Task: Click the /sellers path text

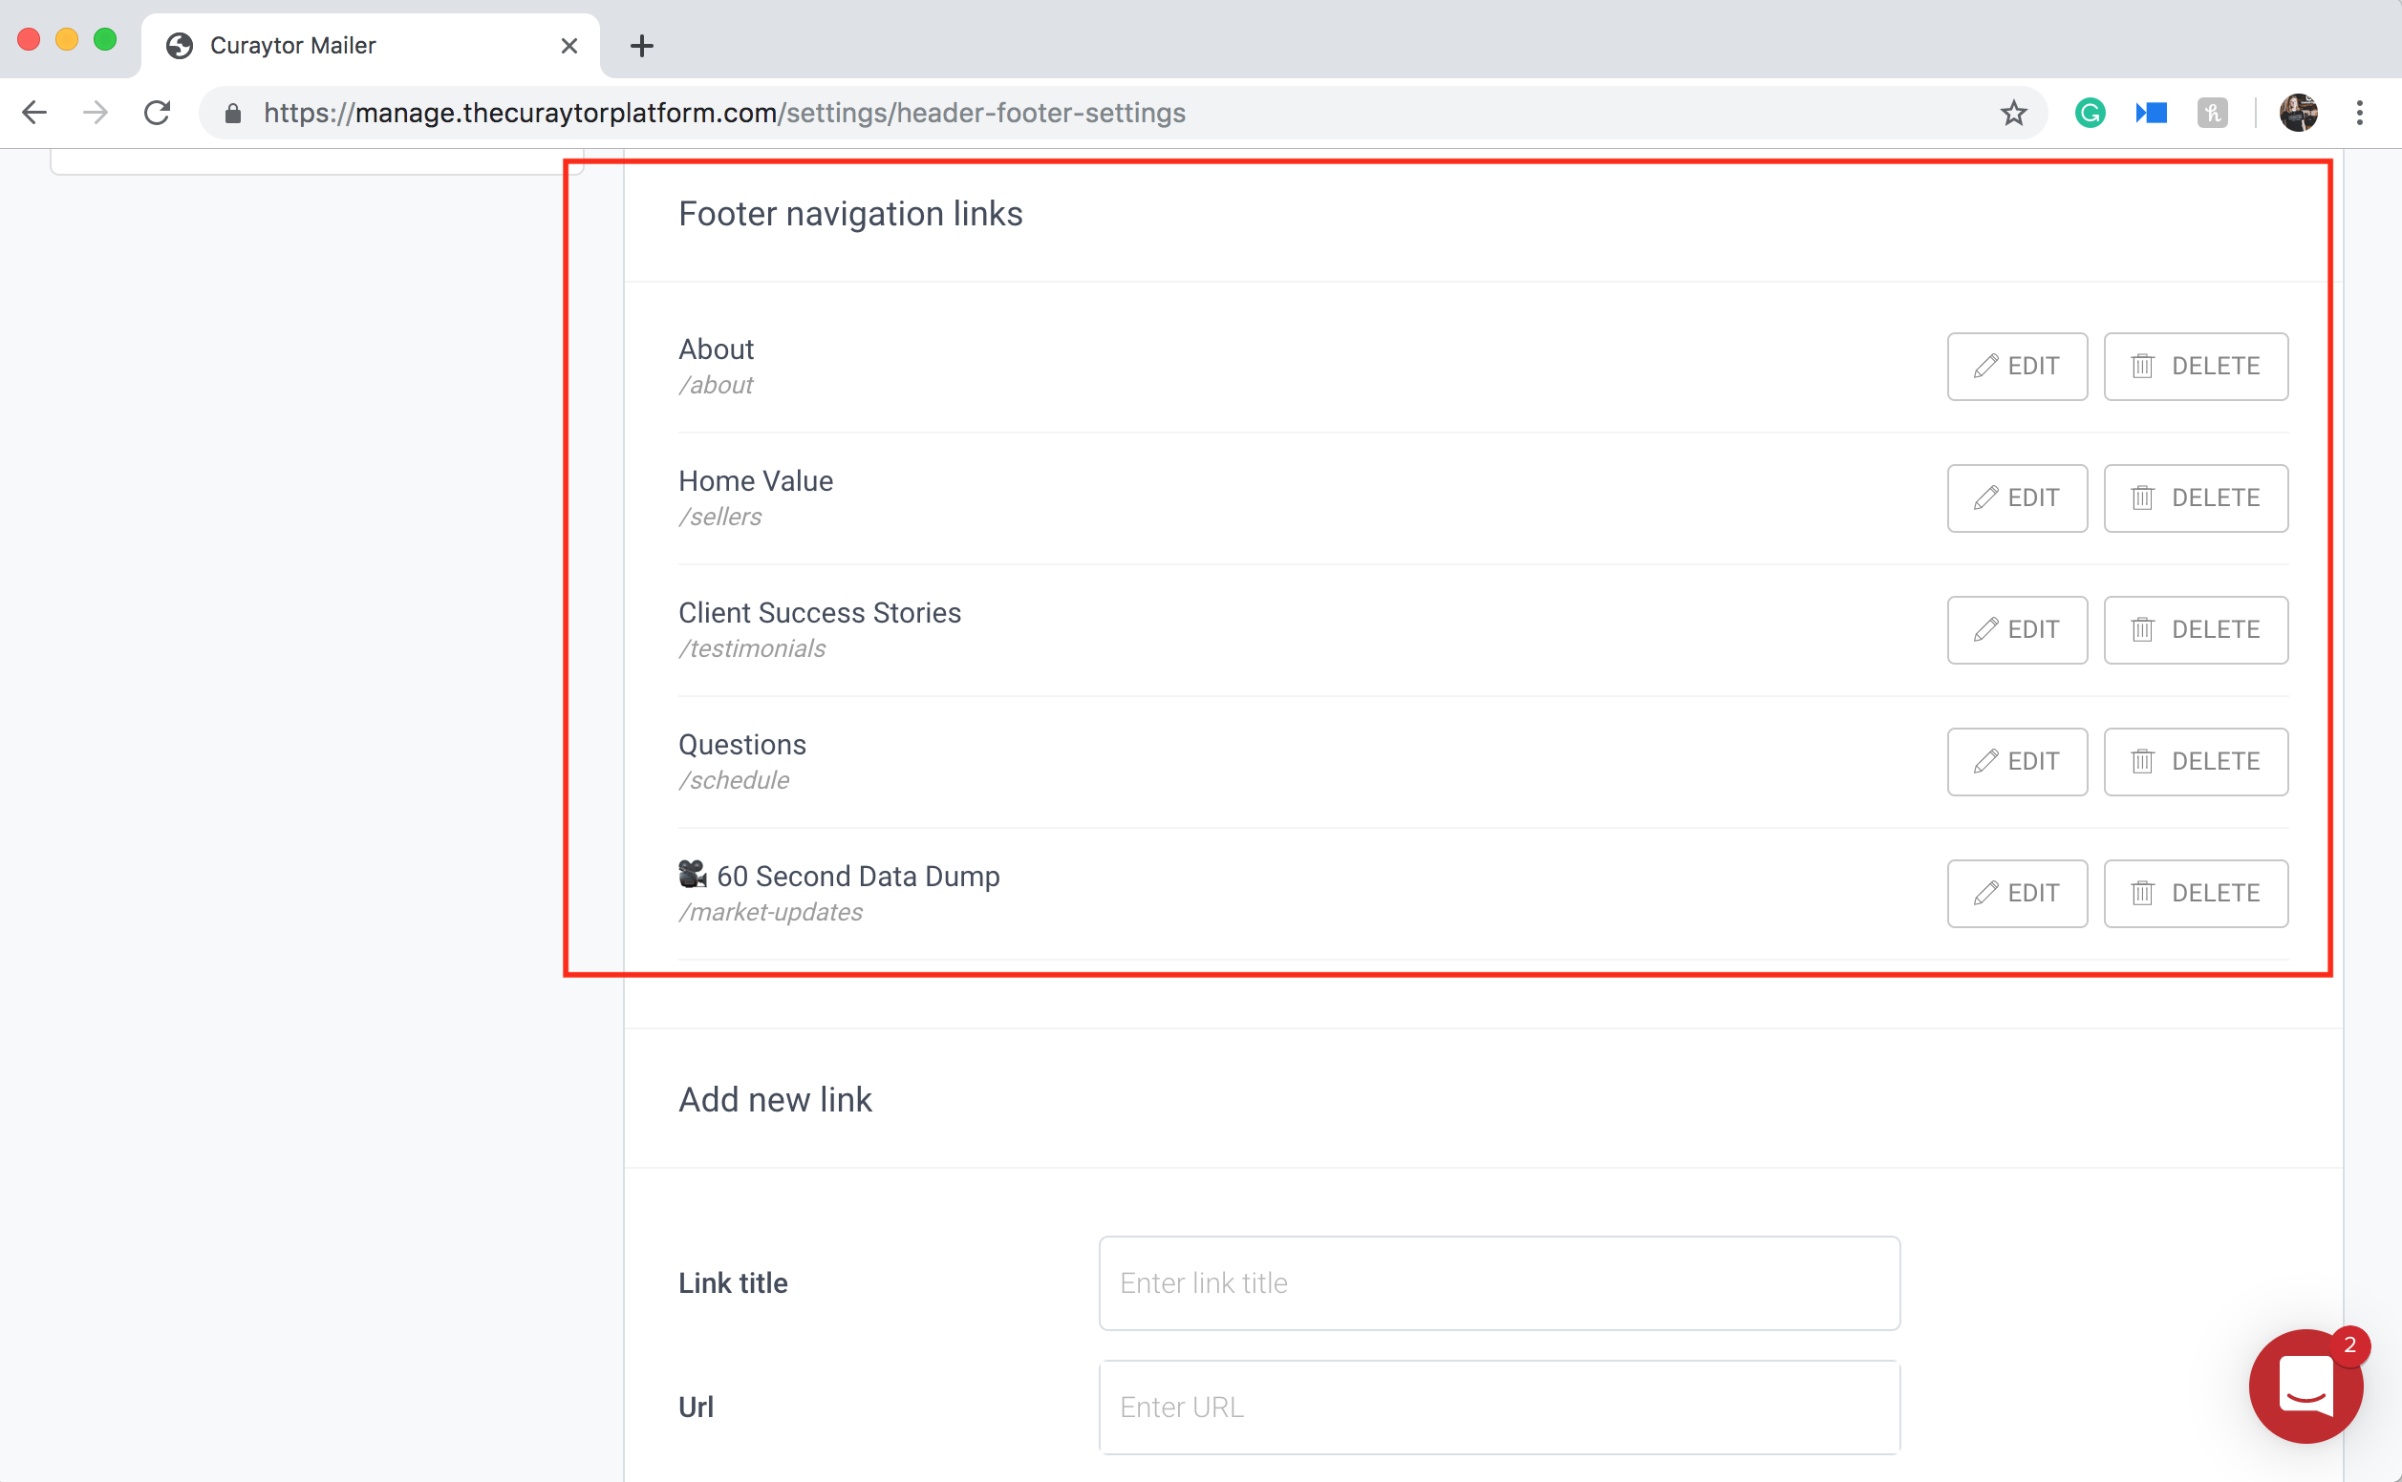Action: coord(719,517)
